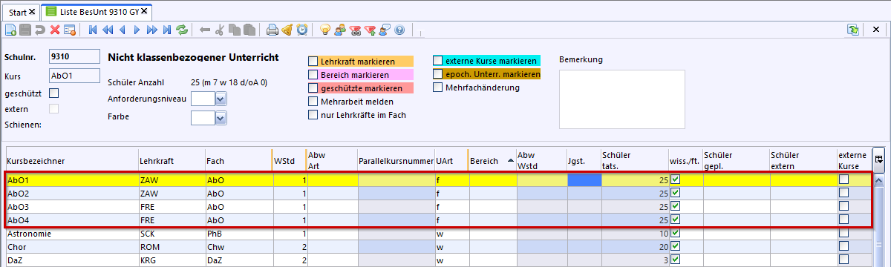Image resolution: width=891 pixels, height=267 pixels.
Task: Click the golden bell icon
Action: pyautogui.click(x=287, y=30)
